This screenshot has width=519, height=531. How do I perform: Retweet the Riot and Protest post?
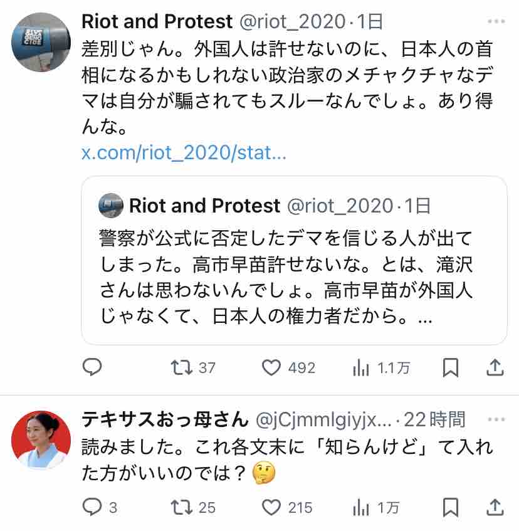point(182,367)
